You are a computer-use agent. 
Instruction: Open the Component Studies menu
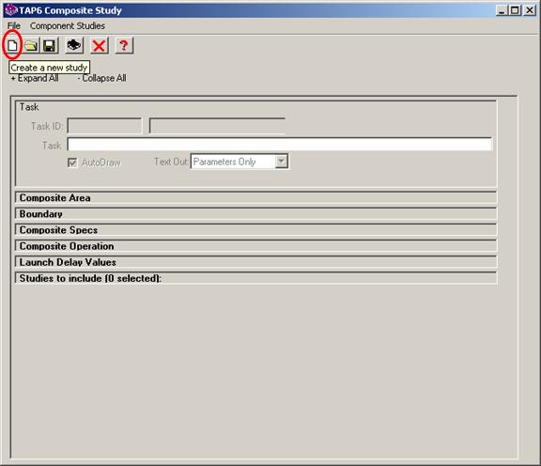pyautogui.click(x=68, y=26)
